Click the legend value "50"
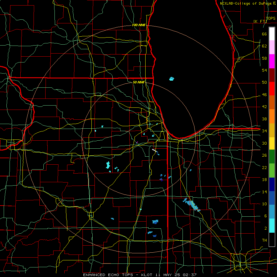277x277 pixels. pyautogui.click(x=264, y=82)
